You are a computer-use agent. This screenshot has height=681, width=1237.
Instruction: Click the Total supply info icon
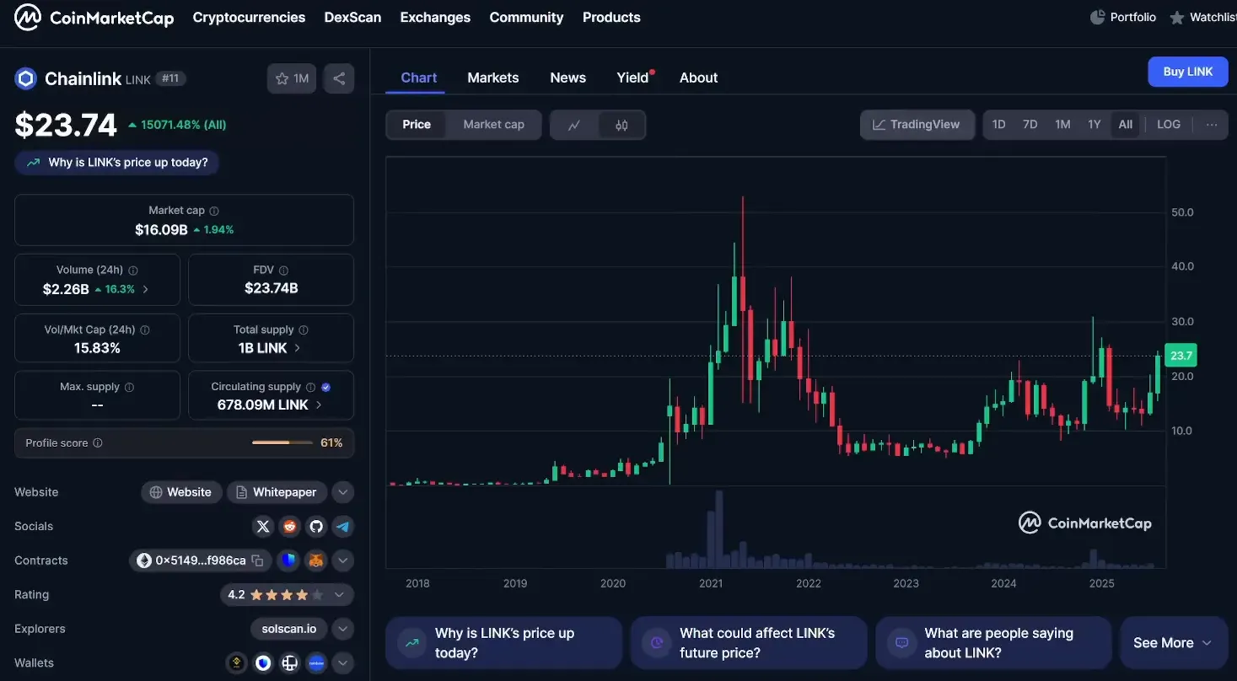(304, 330)
